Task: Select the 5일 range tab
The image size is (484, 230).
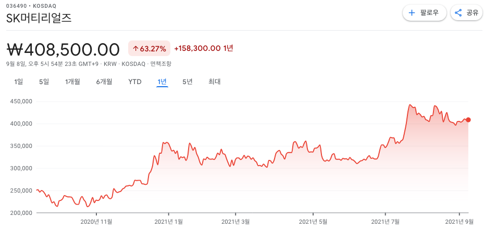Action: tap(44, 82)
